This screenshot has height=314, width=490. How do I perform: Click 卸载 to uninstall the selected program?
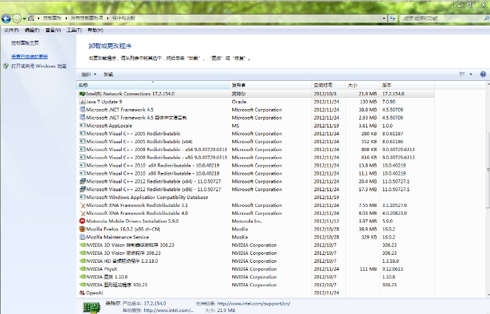coord(108,74)
